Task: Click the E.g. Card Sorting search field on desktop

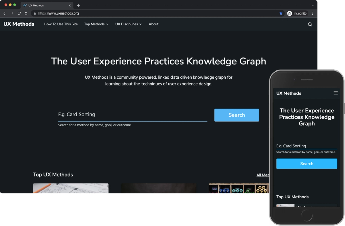Action: pyautogui.click(x=132, y=115)
